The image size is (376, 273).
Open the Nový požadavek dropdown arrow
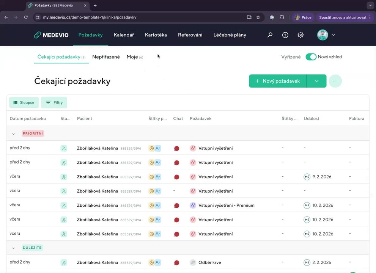(316, 81)
